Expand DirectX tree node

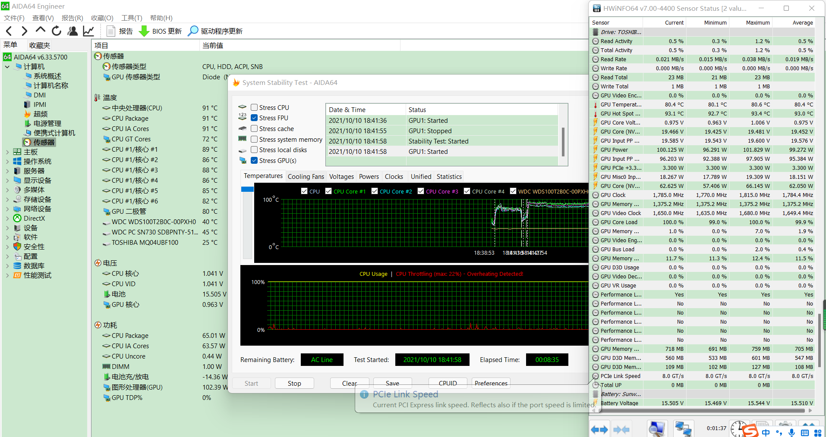coord(7,218)
